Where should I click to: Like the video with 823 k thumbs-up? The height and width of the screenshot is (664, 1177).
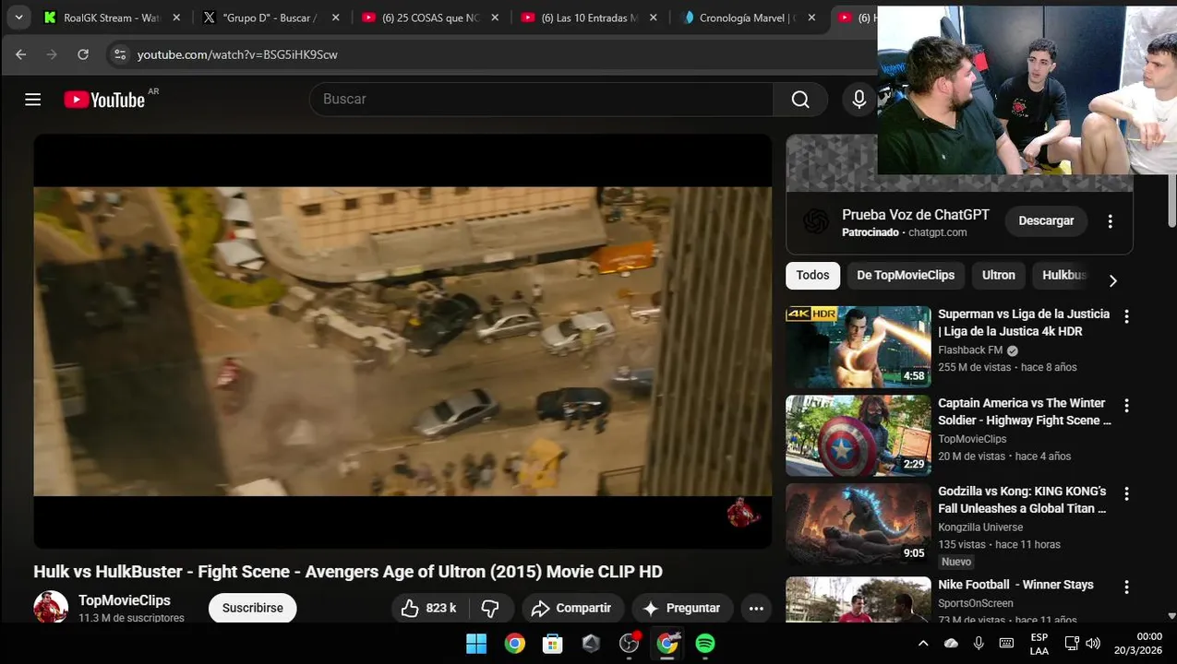(x=430, y=608)
